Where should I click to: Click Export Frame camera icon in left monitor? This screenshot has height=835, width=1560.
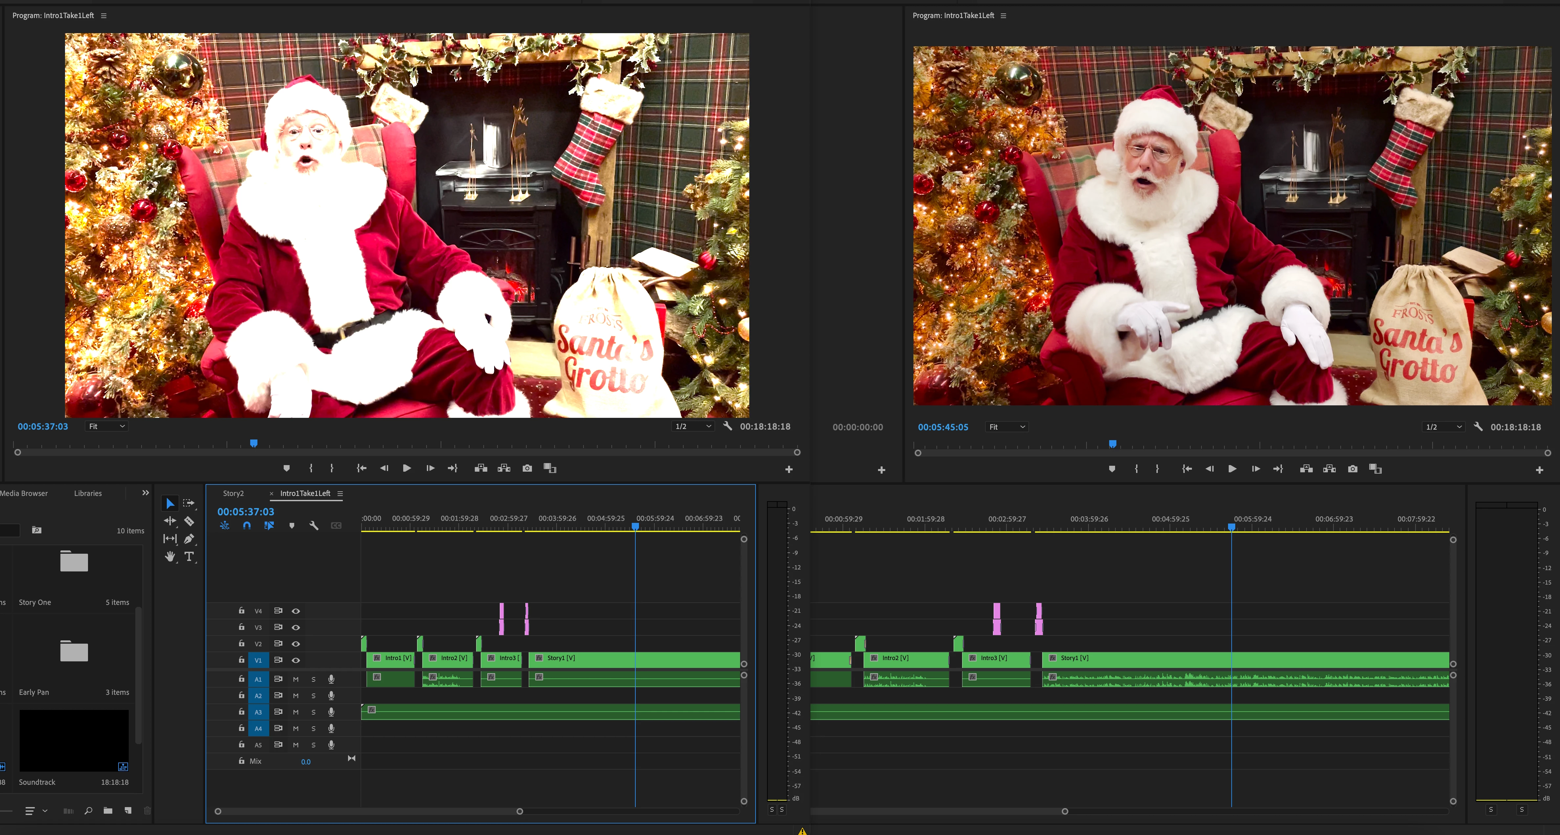[x=527, y=468]
